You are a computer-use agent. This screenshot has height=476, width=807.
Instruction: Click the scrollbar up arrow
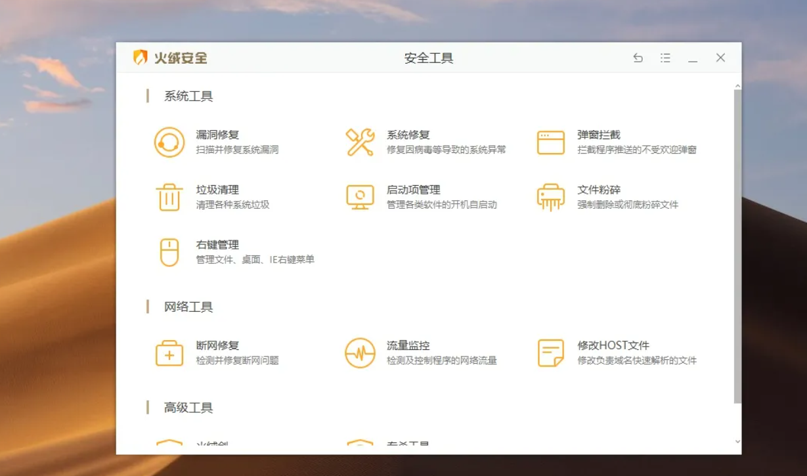point(737,86)
